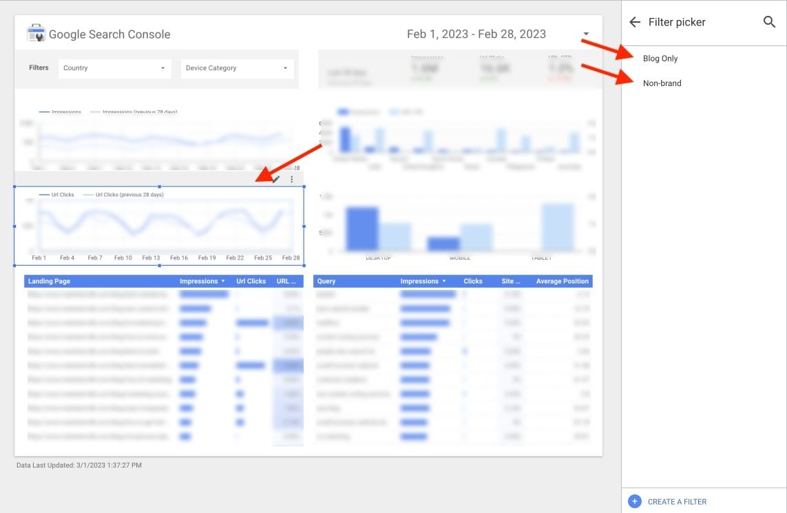The height and width of the screenshot is (513, 787).
Task: Open search in the Filter picker panel
Action: click(769, 22)
